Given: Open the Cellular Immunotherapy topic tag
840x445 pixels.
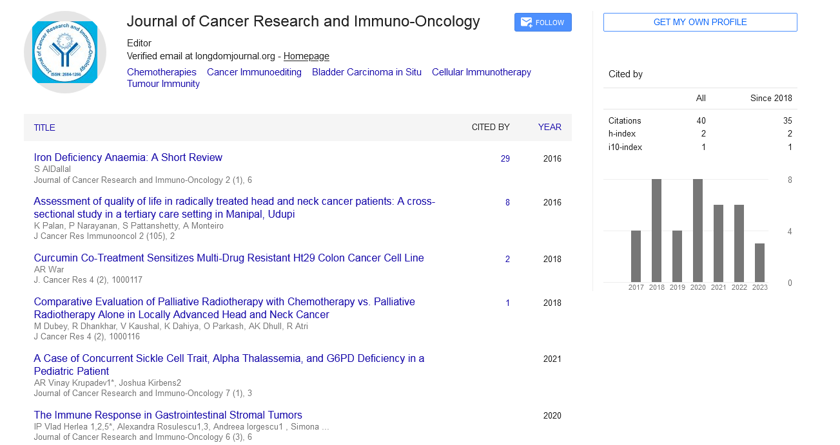Looking at the screenshot, I should 481,72.
